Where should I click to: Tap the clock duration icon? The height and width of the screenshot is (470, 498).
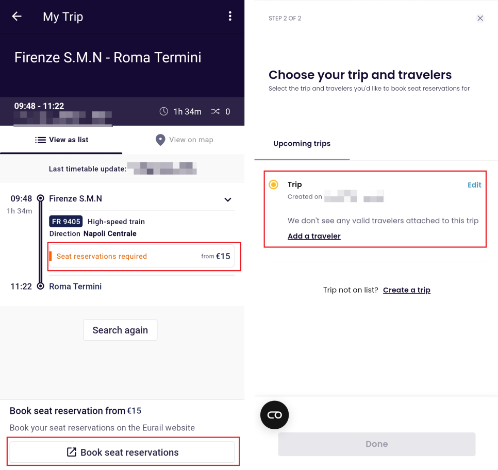[163, 111]
